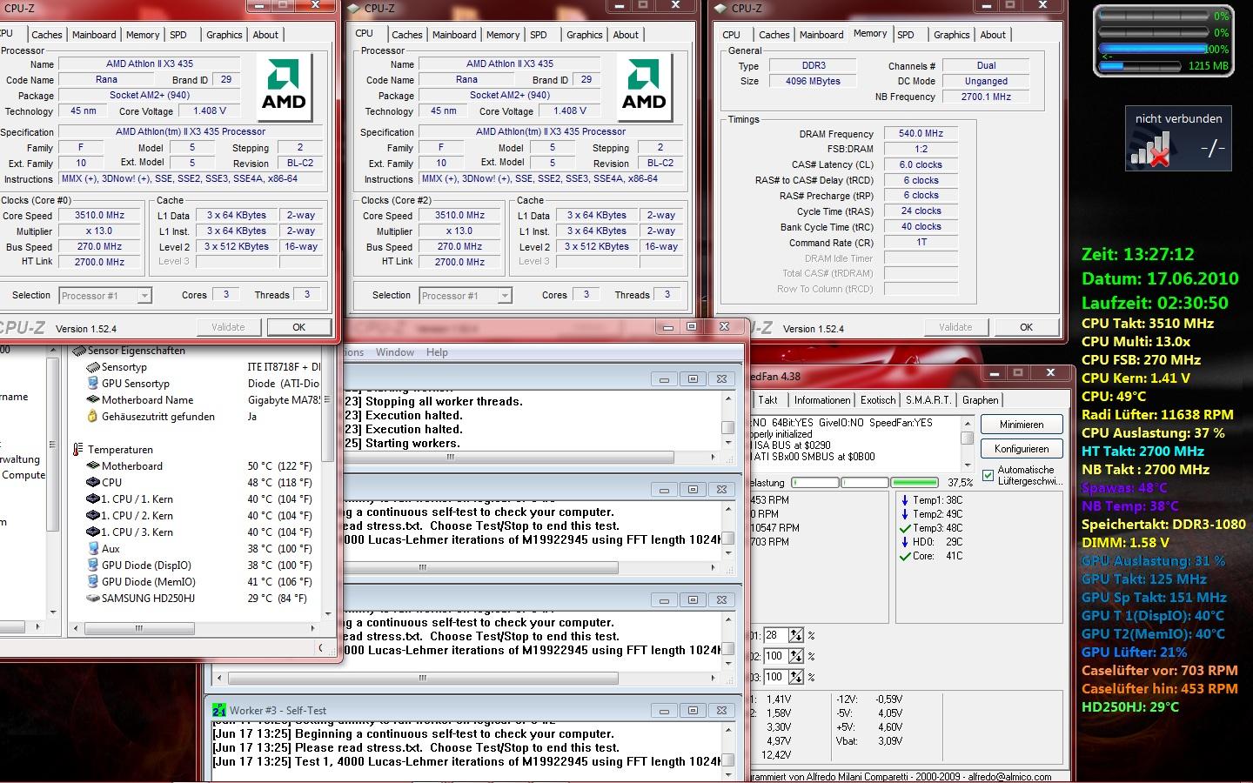Click the chip icon for 1. CPU / 2. Kern

pos(93,515)
